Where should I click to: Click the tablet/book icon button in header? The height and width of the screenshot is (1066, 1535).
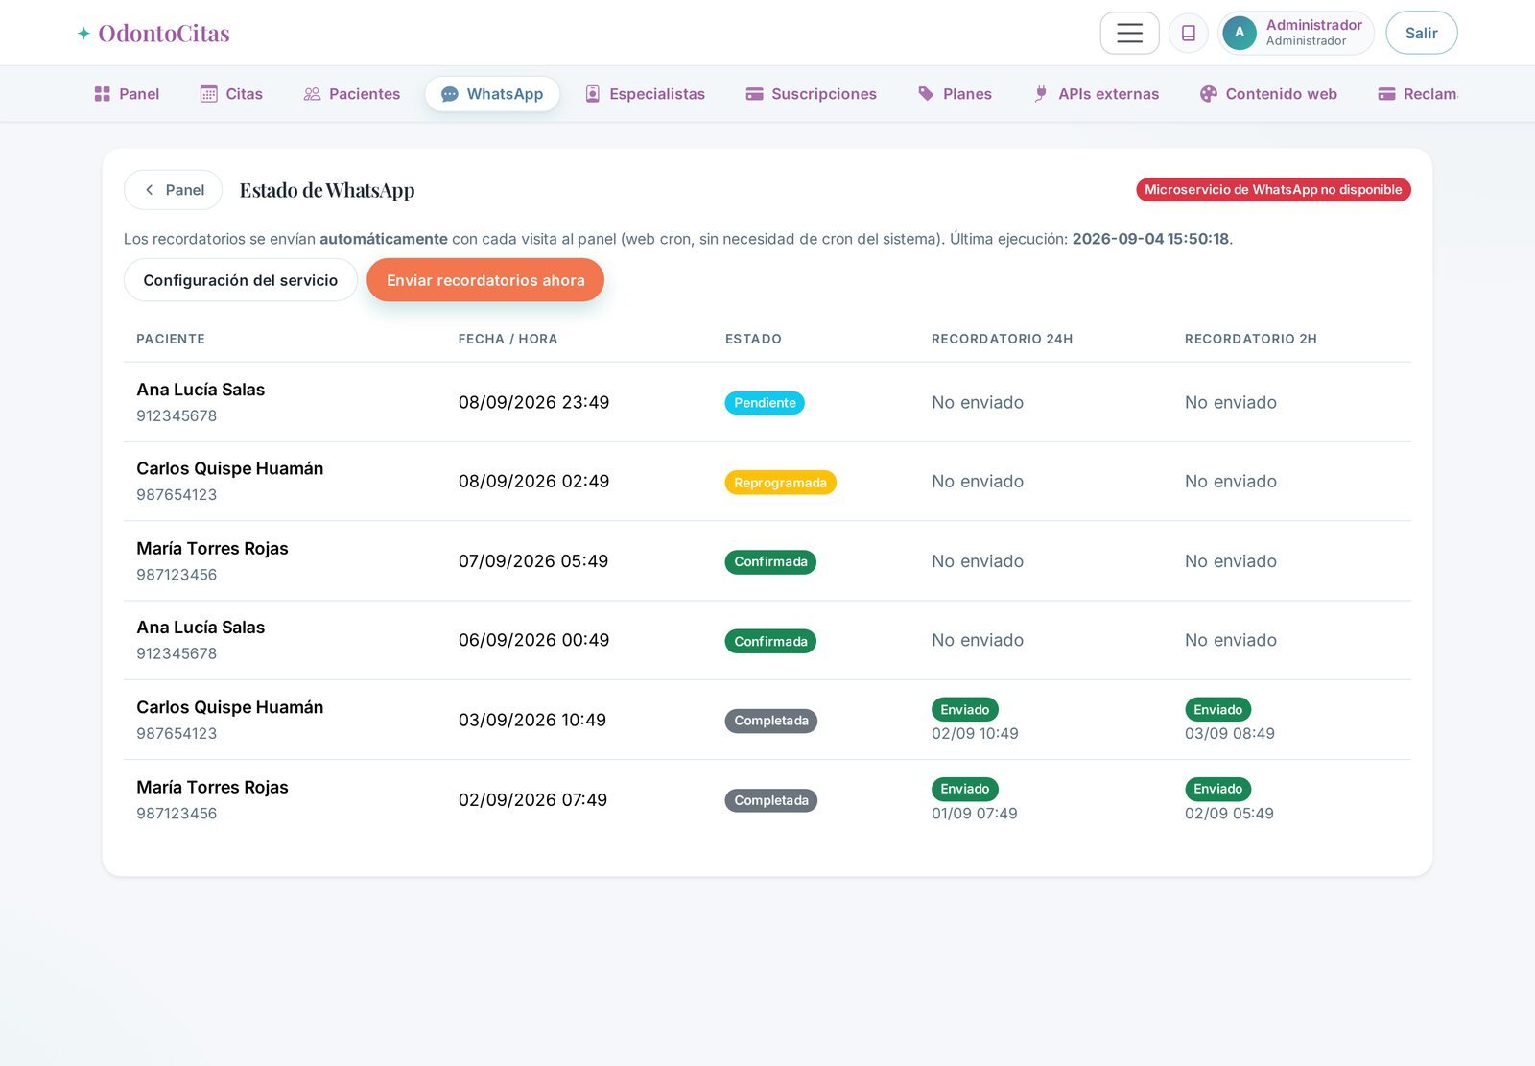[x=1188, y=33]
